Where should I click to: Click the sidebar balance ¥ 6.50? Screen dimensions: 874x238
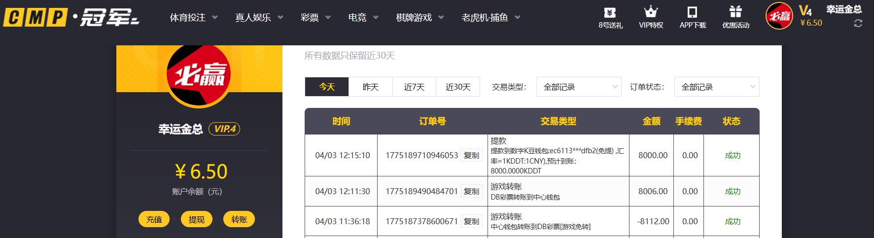(x=201, y=171)
